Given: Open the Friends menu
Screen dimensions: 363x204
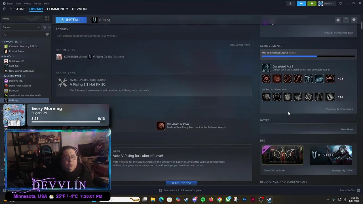Looking at the screenshot, I should (x=28, y=3).
